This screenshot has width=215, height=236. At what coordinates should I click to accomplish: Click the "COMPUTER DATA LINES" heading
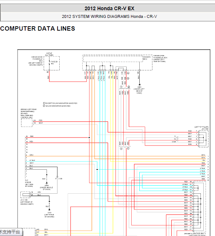pos(37,28)
